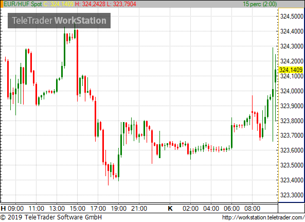This screenshot has width=305, height=222.
Task: Click the K day marker on time axis
Action: [170, 209]
